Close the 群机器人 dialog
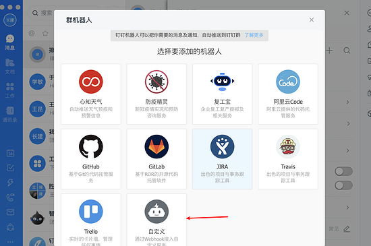The image size is (371, 246). tap(312, 20)
